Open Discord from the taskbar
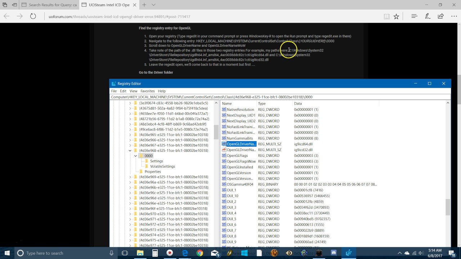 (x=334, y=253)
